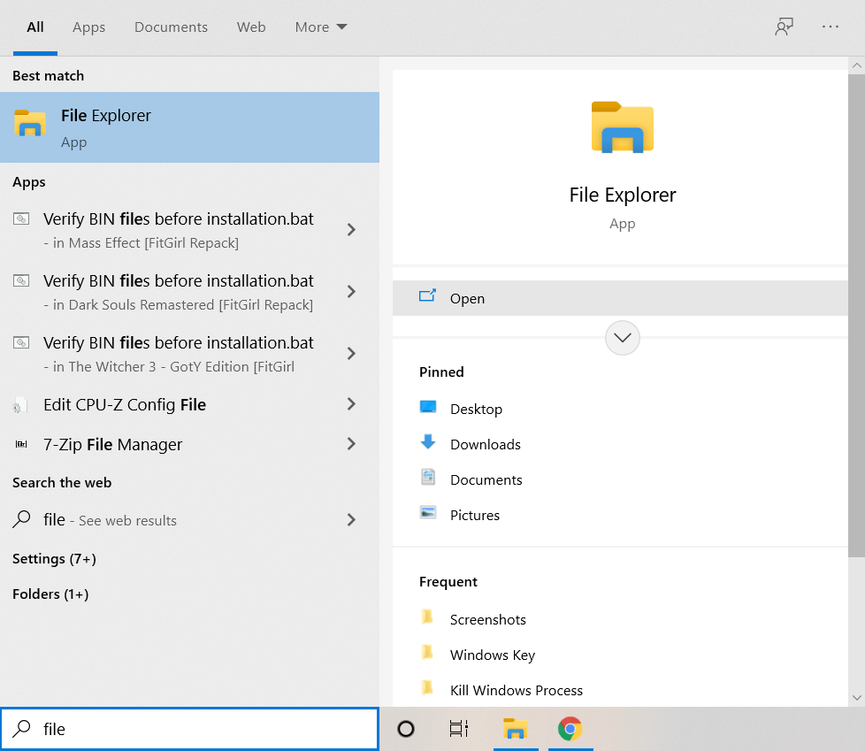
Task: Launch Google Chrome from the taskbar
Action: click(570, 729)
